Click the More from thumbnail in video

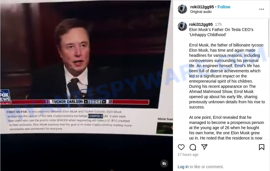165,128
